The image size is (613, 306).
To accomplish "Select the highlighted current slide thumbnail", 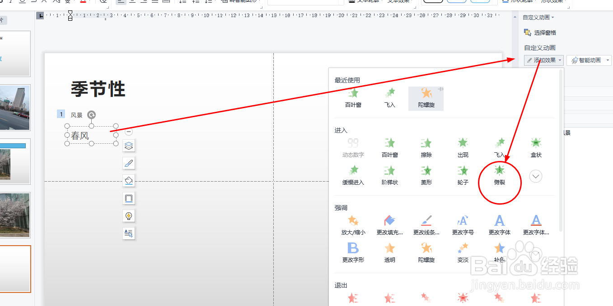I will (x=15, y=269).
